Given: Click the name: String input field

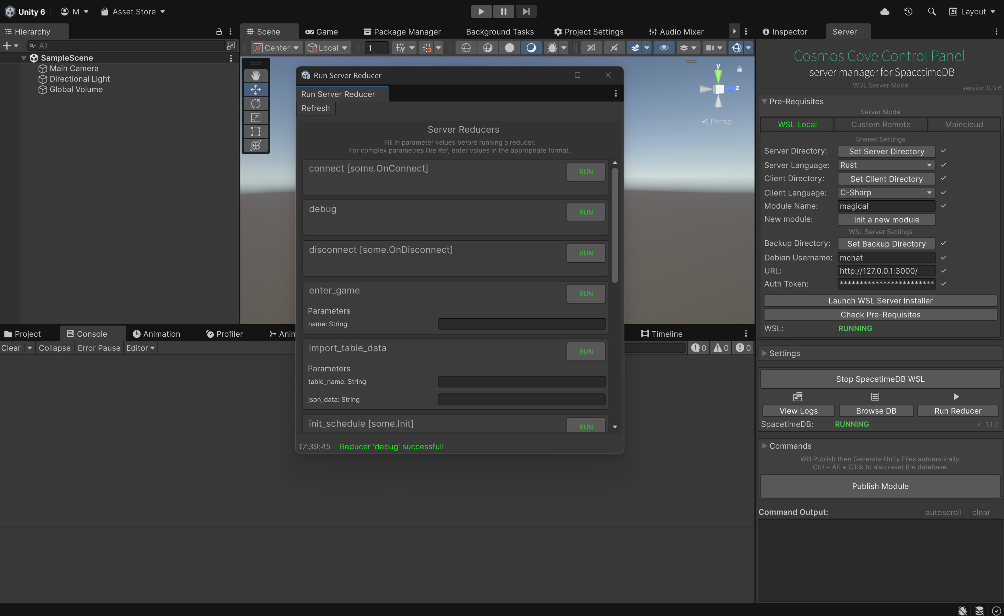Looking at the screenshot, I should pos(521,324).
